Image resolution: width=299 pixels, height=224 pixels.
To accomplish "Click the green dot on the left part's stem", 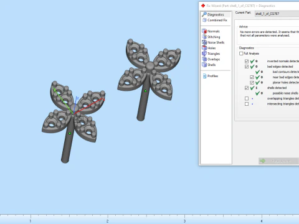I will [x=70, y=133].
